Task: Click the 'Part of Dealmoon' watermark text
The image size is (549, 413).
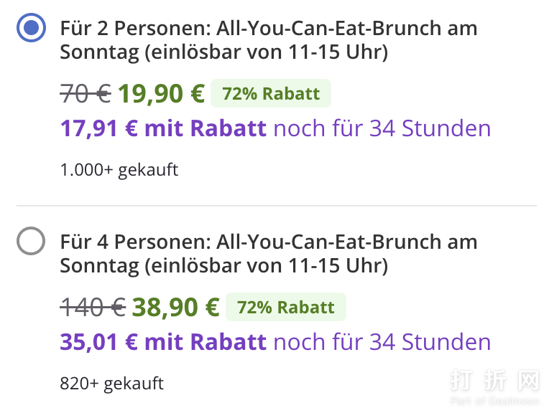Action: click(x=494, y=401)
